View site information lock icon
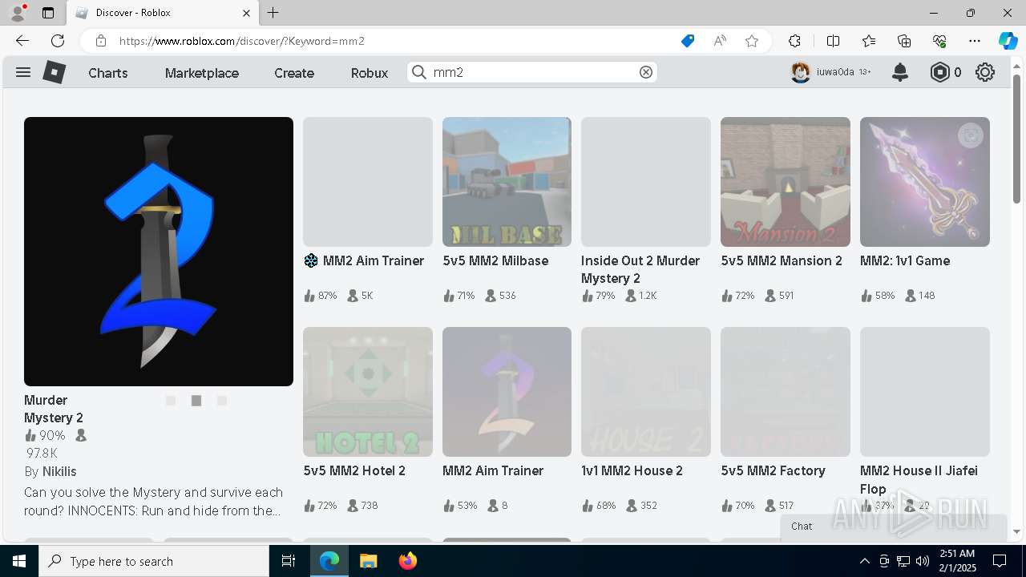 tap(101, 41)
